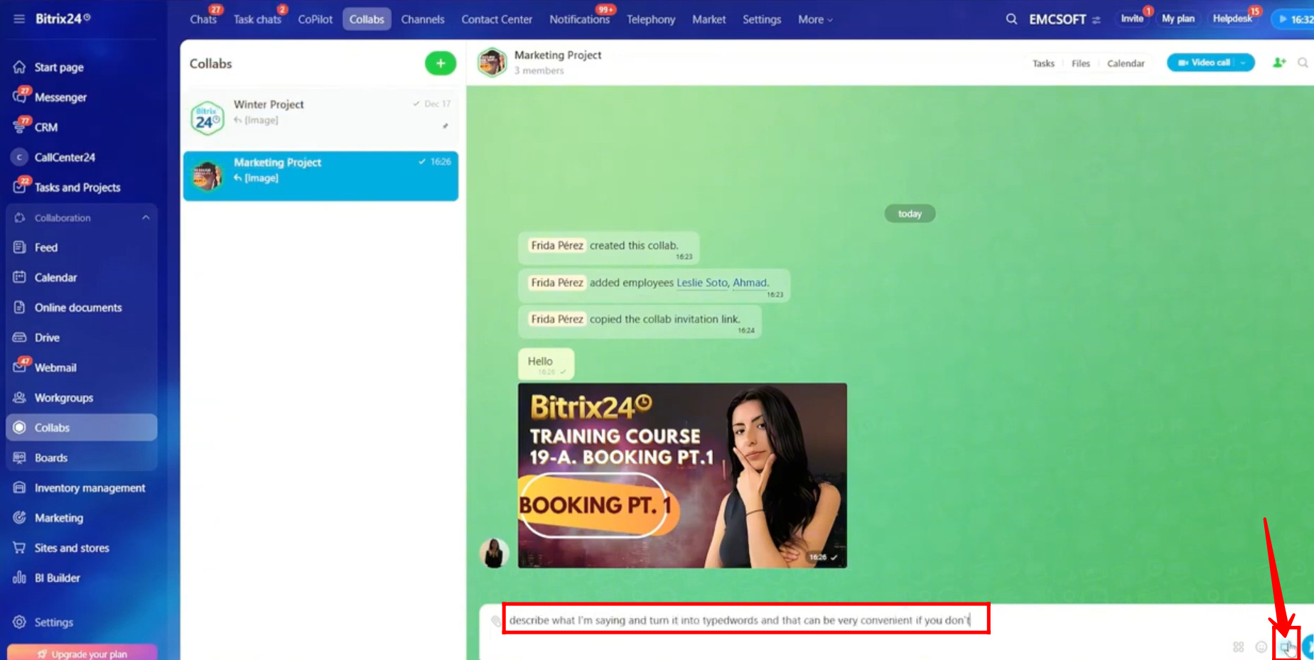Expand the Video call dropdown arrow
The width and height of the screenshot is (1314, 660).
(1243, 63)
